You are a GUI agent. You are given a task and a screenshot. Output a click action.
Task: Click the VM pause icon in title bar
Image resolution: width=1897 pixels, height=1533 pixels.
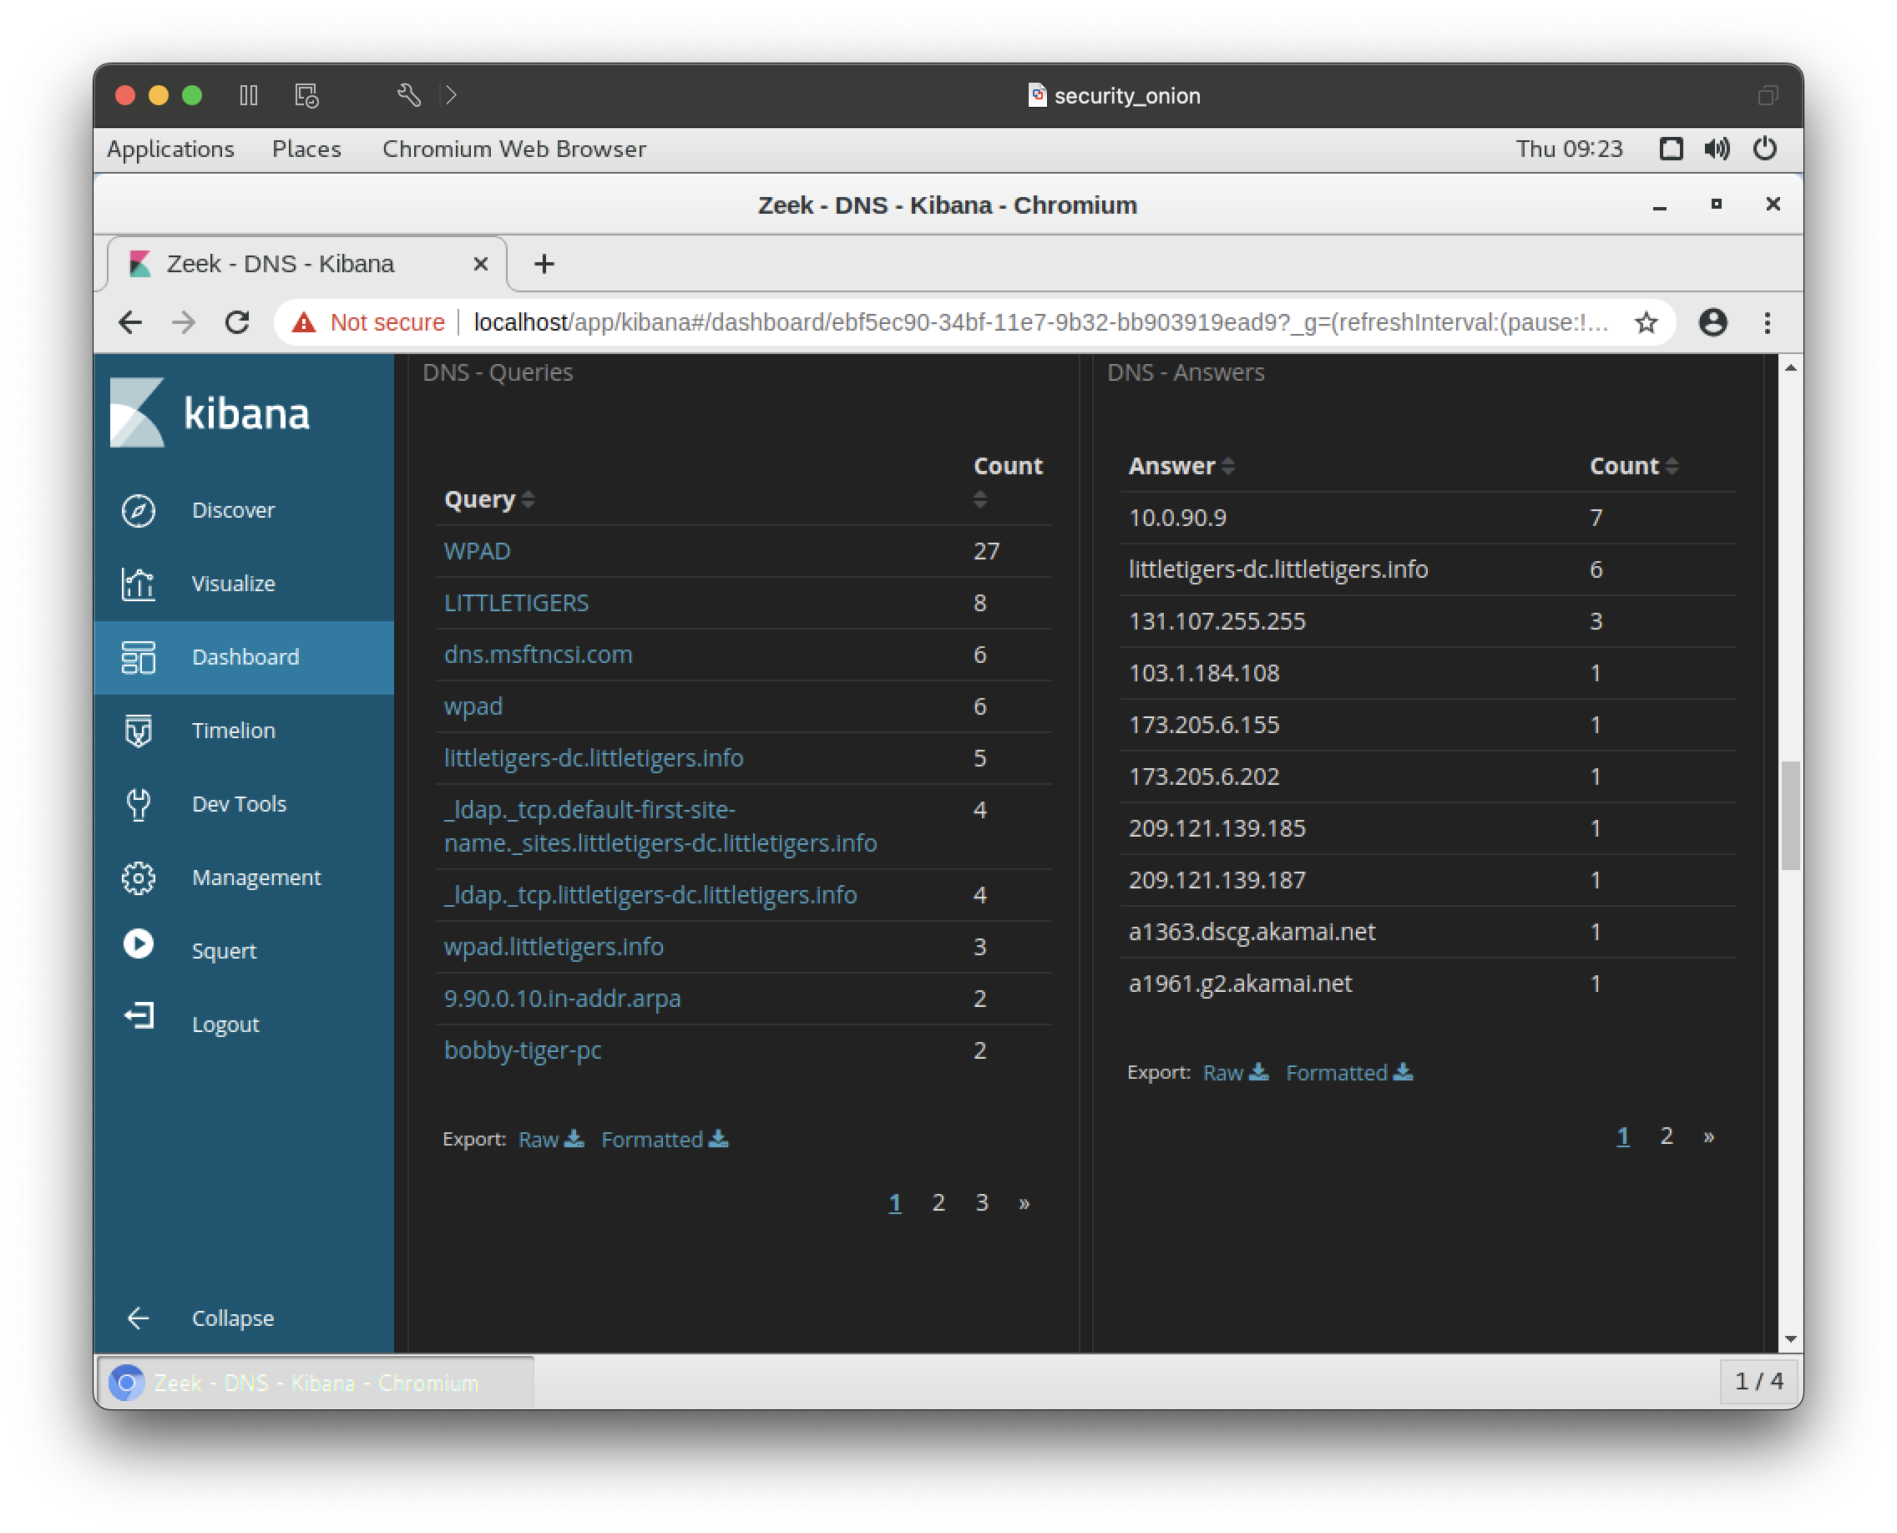[x=248, y=94]
